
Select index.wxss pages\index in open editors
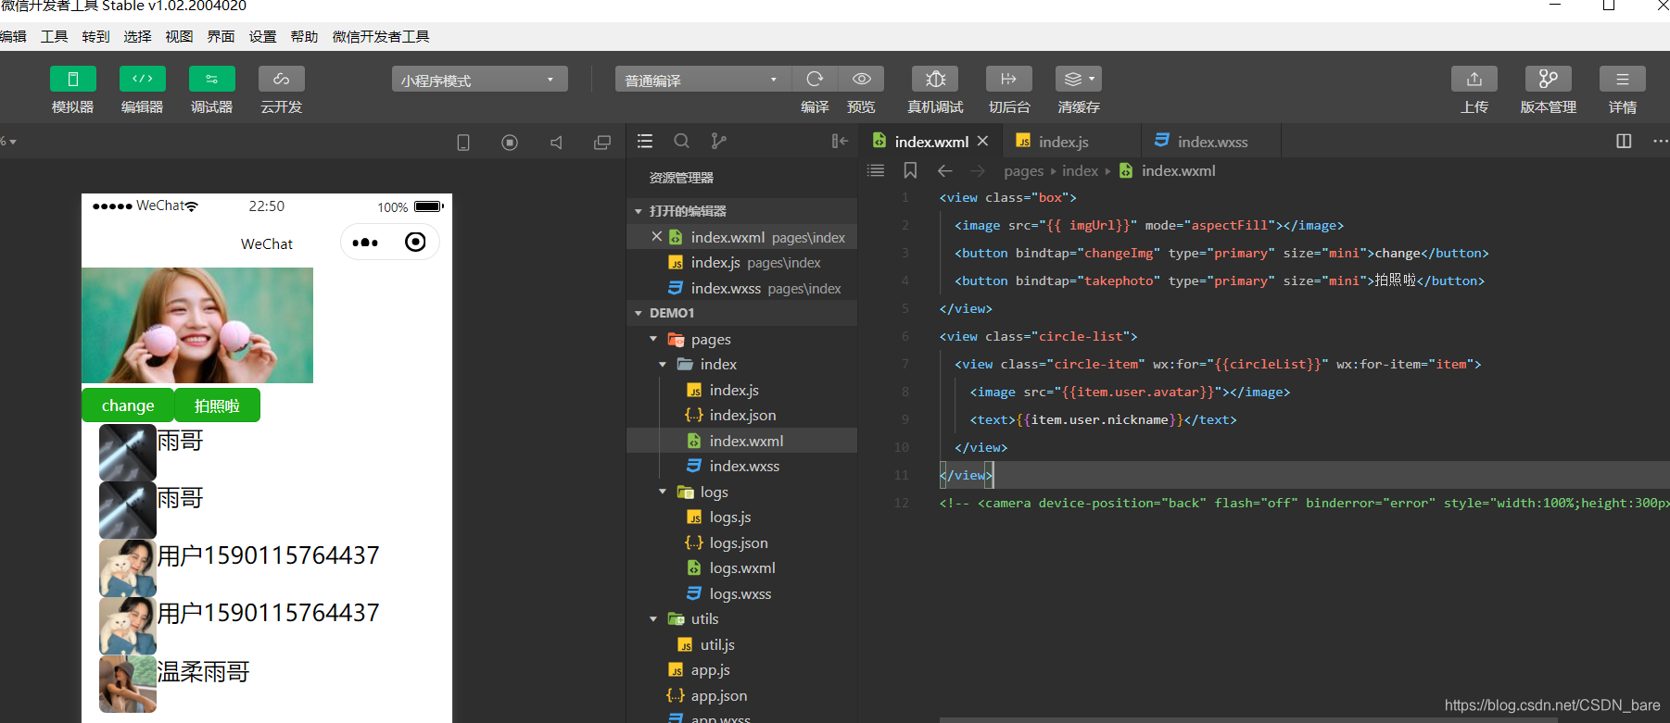[x=742, y=289]
